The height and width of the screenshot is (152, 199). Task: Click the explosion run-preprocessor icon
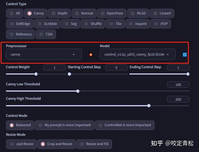(x=91, y=55)
